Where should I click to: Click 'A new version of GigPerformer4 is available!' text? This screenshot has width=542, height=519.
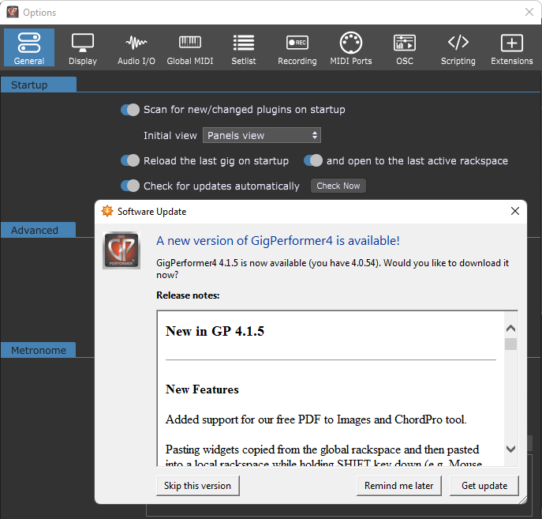[x=278, y=240]
